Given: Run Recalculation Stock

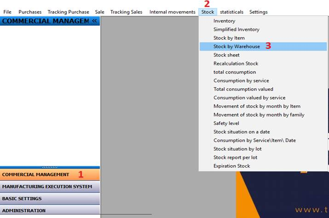Looking at the screenshot, I should click(x=236, y=63).
